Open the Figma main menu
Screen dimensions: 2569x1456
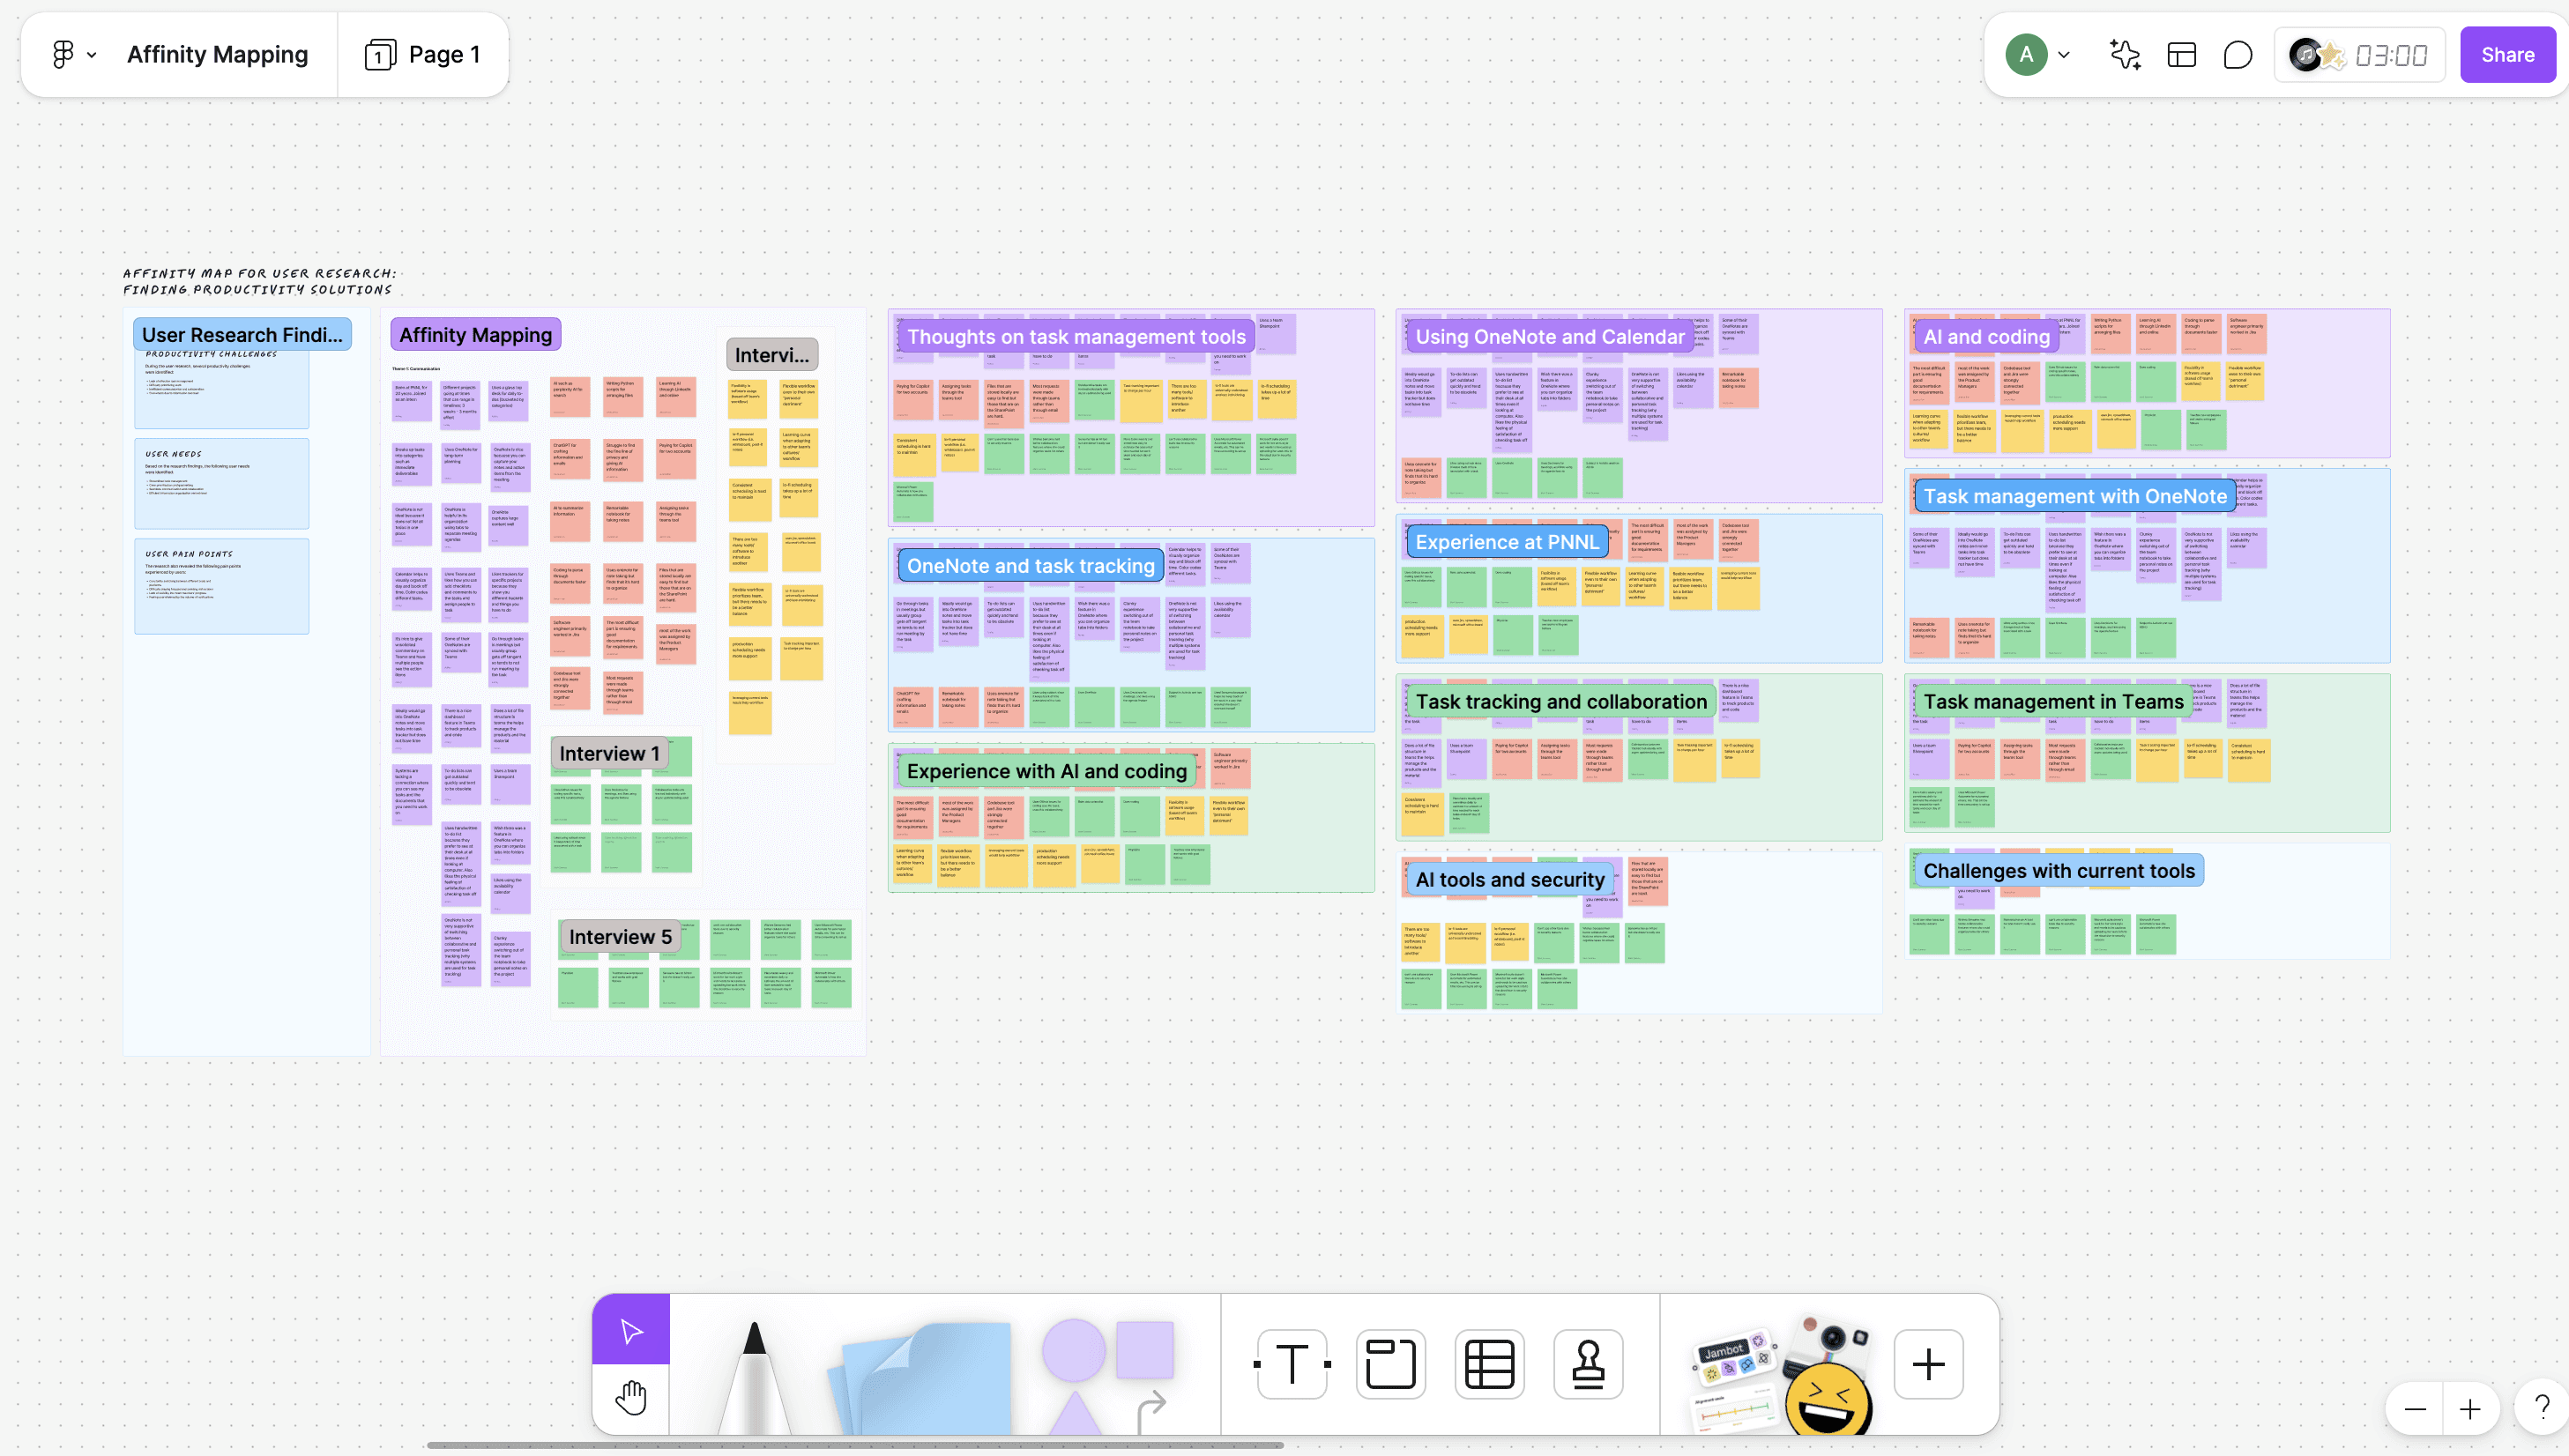63,54
